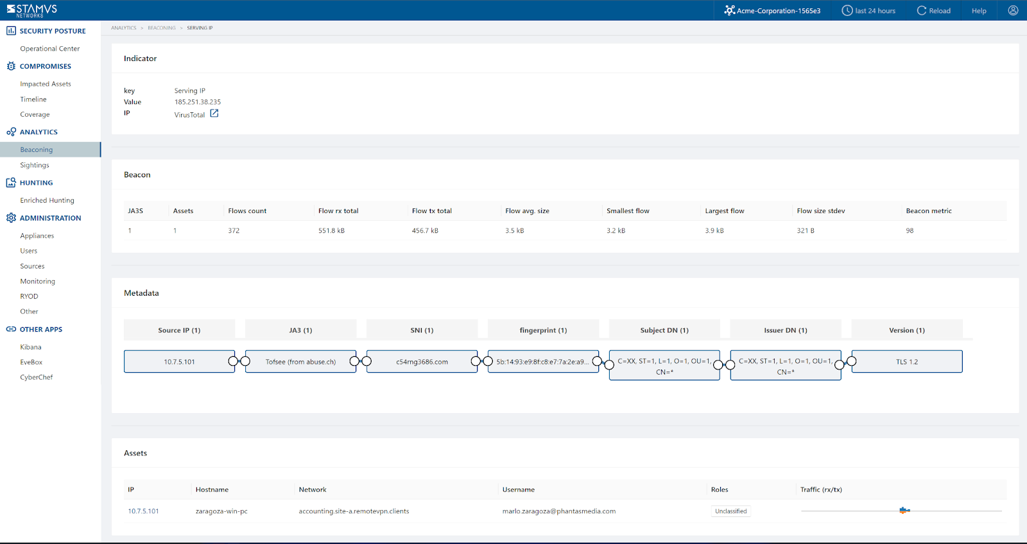Click the hostname zaragoza-win-pc
The height and width of the screenshot is (544, 1027).
221,511
